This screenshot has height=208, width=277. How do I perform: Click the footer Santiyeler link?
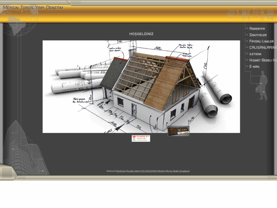(x=121, y=171)
